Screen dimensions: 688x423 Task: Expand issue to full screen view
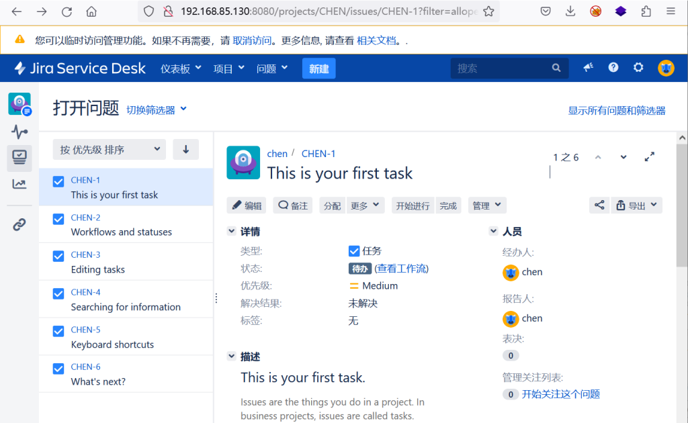[x=650, y=156]
